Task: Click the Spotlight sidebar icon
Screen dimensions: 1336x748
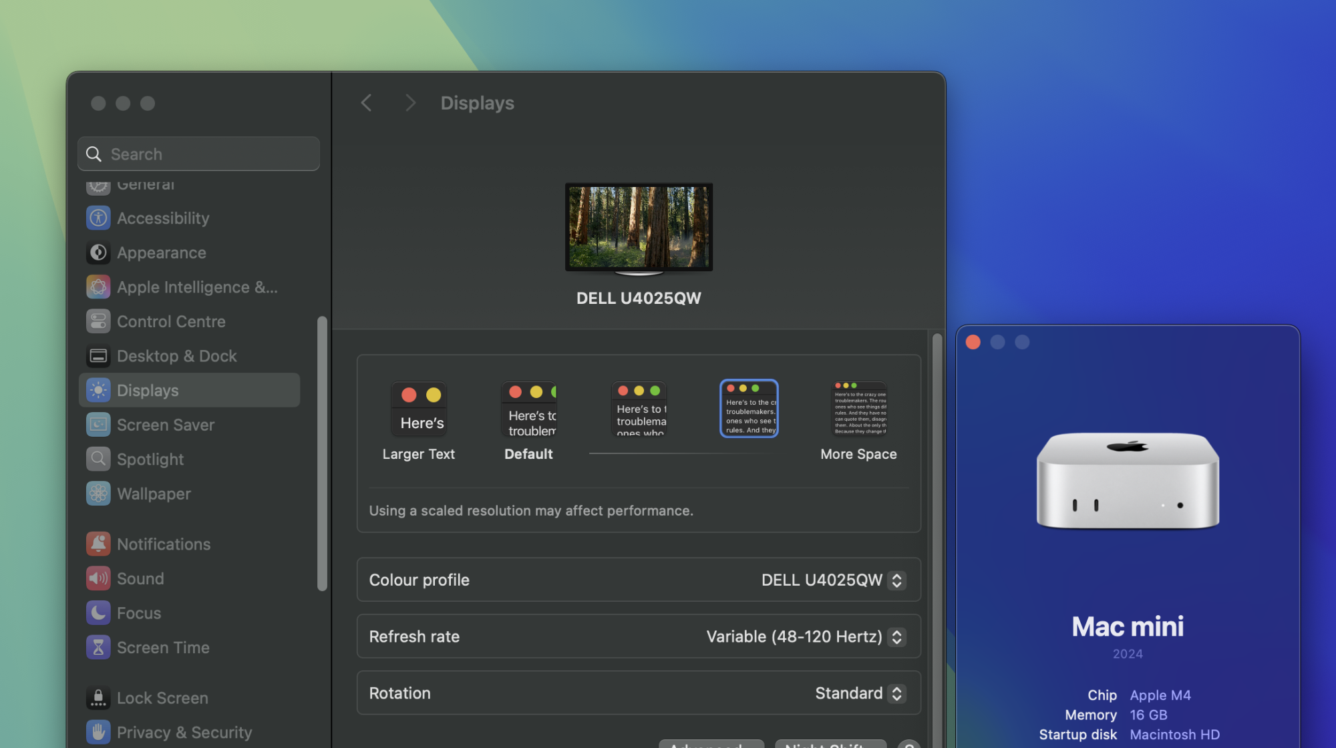Action: (x=98, y=459)
